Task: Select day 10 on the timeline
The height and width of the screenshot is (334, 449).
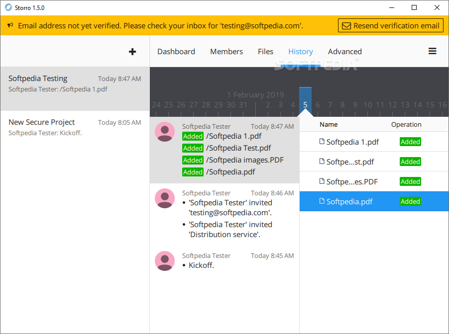Action: point(368,105)
